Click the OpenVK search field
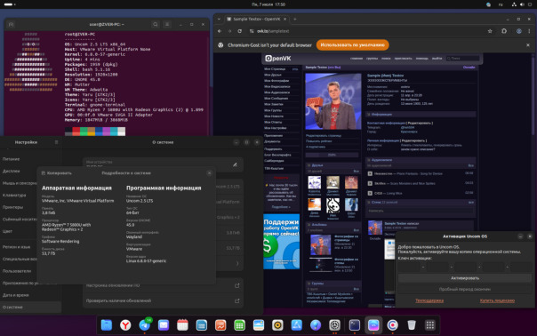This screenshot has width=537, height=336. pyautogui.click(x=462, y=59)
